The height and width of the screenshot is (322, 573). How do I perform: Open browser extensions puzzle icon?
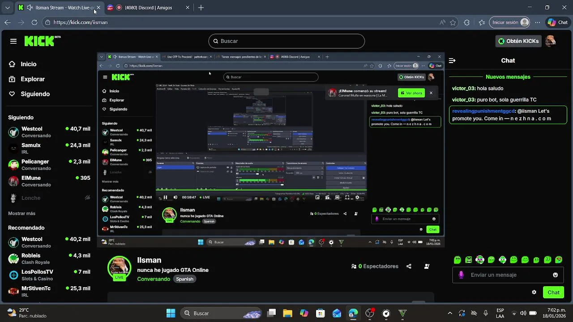pyautogui.click(x=467, y=22)
